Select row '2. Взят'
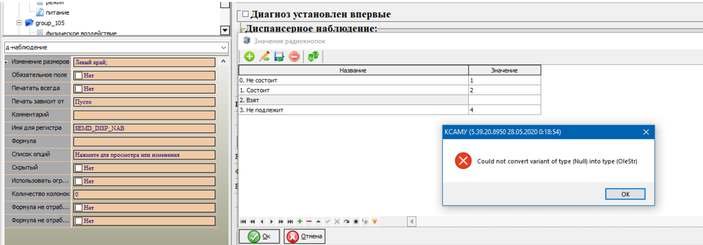 390,100
